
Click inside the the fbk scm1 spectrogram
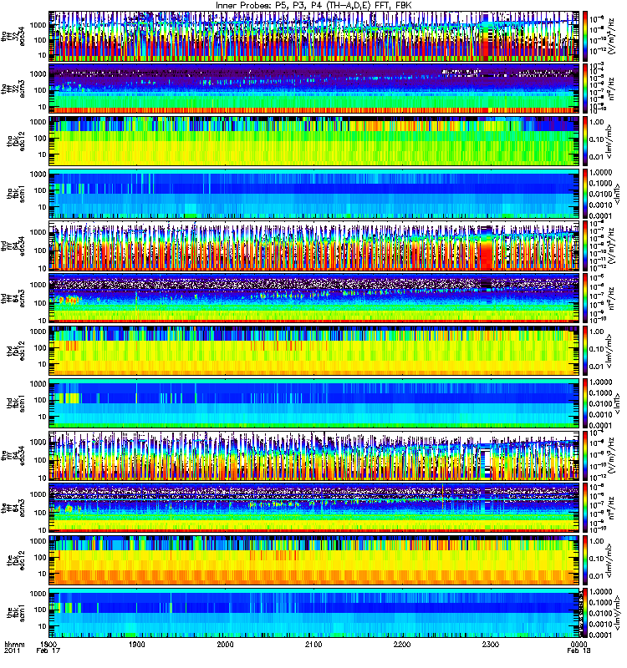[x=313, y=613]
